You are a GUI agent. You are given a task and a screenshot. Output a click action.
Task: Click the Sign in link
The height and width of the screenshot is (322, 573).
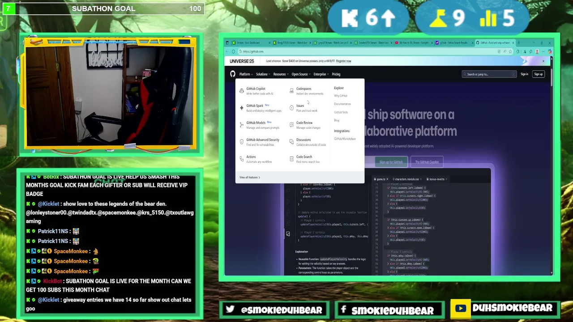click(524, 74)
